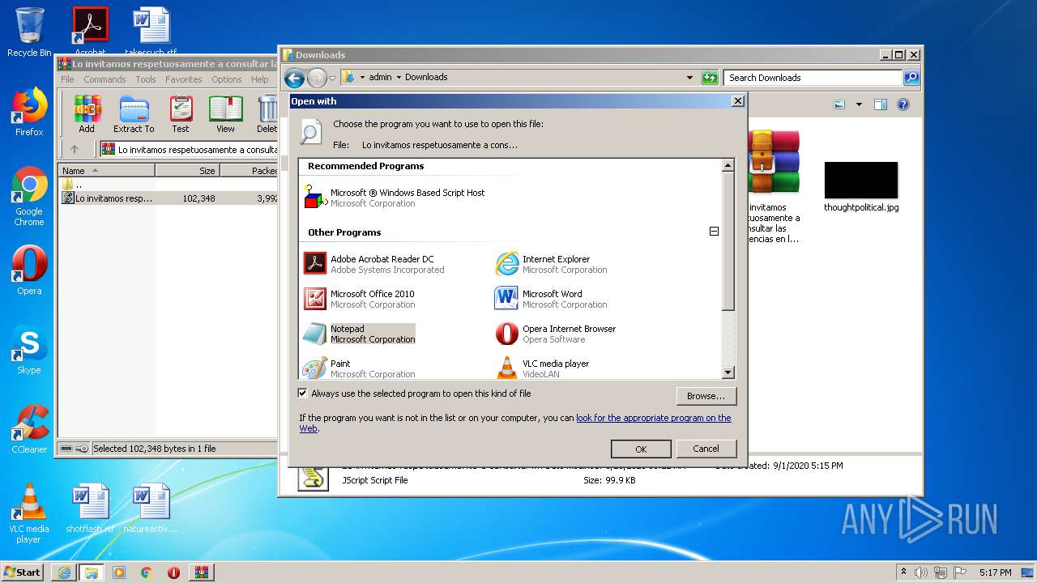Screen dimensions: 1037x583
Task: Open address bar history dropdown in Explorer
Action: click(689, 78)
